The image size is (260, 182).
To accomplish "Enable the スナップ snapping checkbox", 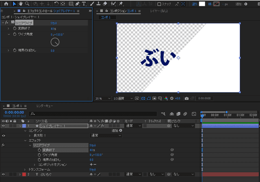I will pos(159,4).
